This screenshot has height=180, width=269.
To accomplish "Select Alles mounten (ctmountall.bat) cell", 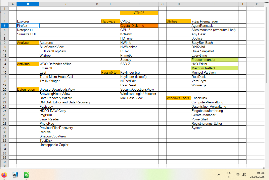I will 215,30.
